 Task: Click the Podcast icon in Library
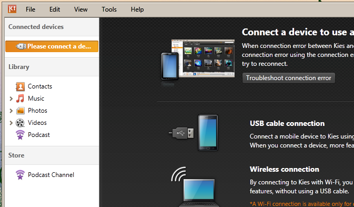pyautogui.click(x=20, y=135)
